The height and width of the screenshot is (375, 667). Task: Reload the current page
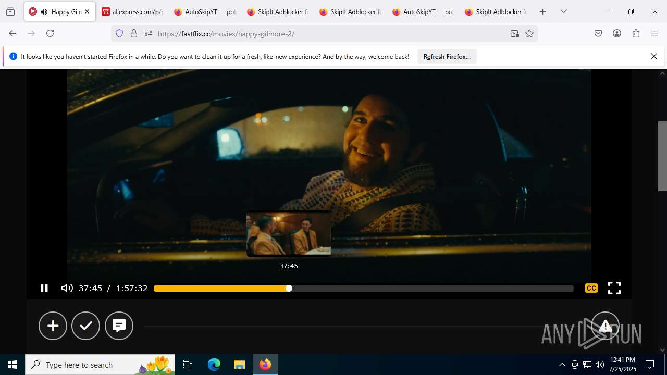tap(50, 33)
